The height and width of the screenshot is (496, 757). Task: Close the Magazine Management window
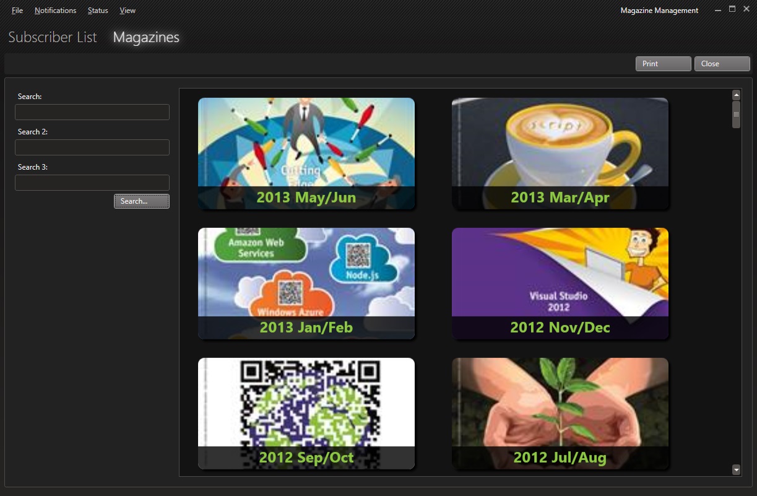click(746, 9)
